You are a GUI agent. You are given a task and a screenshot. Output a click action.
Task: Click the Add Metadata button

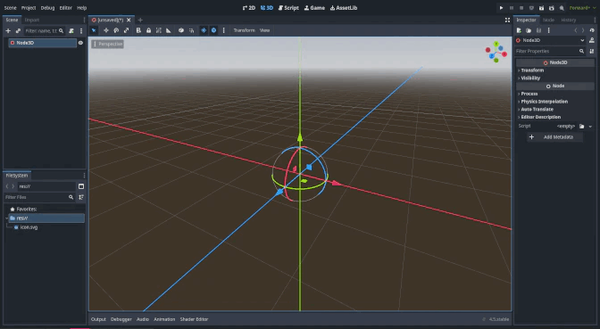click(x=554, y=136)
